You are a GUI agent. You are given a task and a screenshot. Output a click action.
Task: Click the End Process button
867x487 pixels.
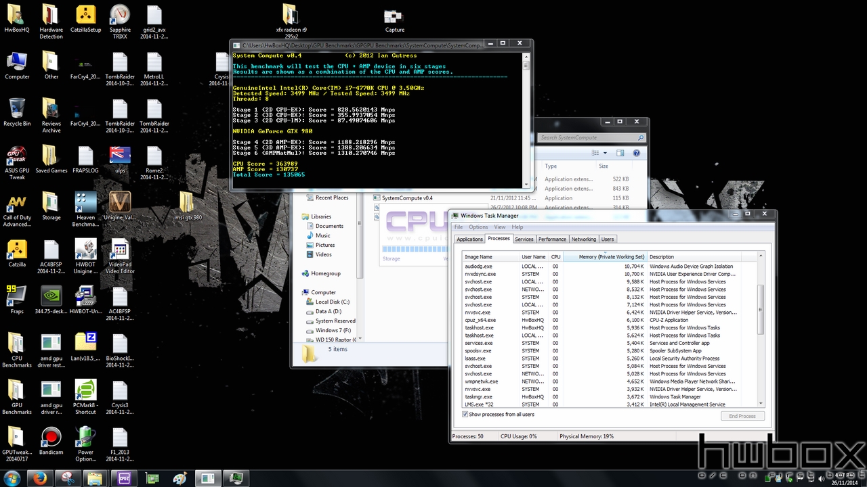[x=742, y=416]
